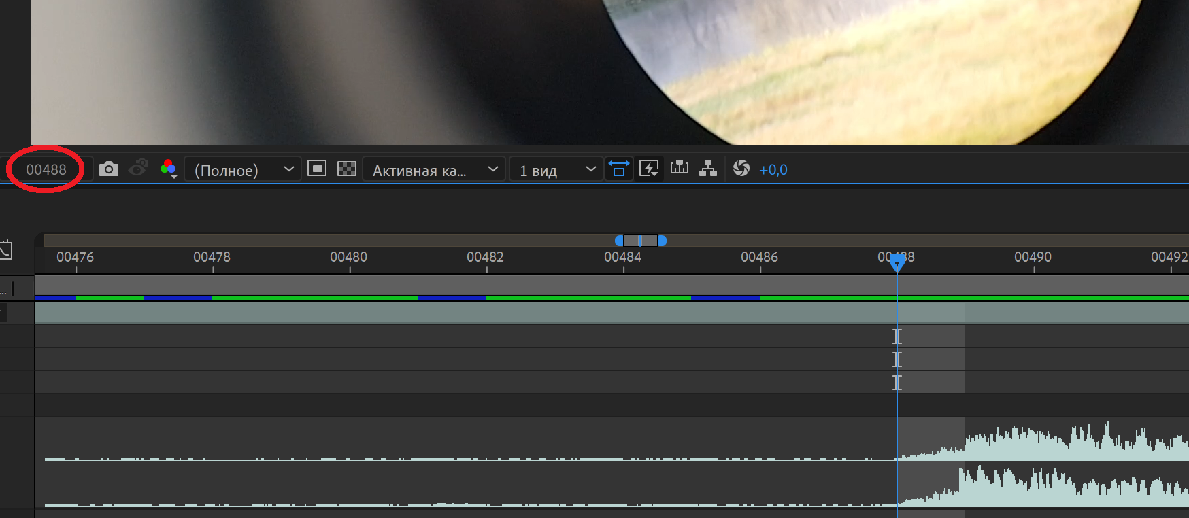Click the 00486 mark on time ruler
Image resolution: width=1189 pixels, height=518 pixels.
(x=760, y=257)
